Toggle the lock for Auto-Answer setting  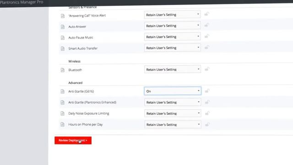click(206, 25)
